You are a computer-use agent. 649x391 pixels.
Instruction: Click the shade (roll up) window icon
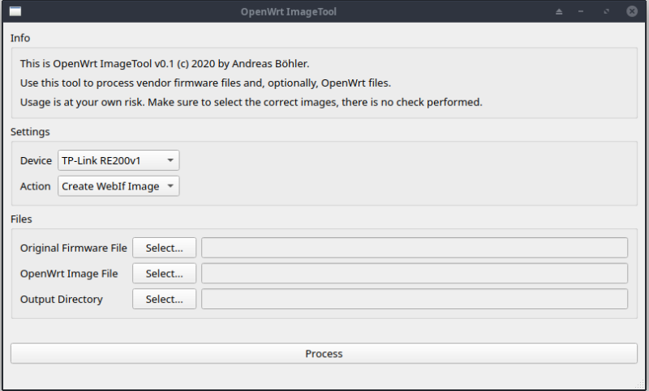pos(559,12)
